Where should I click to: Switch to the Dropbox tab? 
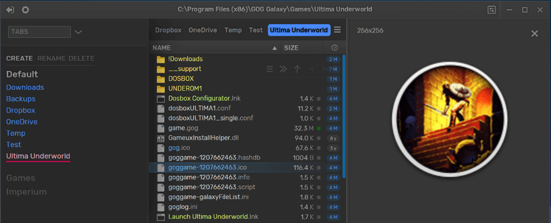[168, 31]
